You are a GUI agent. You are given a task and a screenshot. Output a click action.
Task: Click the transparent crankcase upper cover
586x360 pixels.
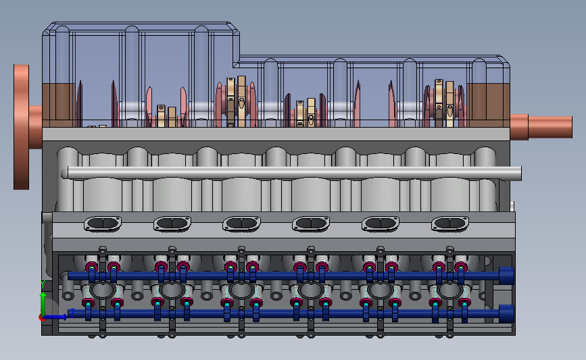[x=276, y=75]
